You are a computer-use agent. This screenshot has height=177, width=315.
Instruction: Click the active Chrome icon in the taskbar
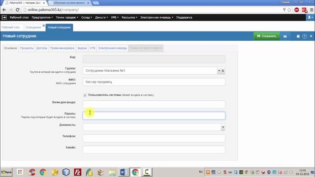[x=135, y=172]
